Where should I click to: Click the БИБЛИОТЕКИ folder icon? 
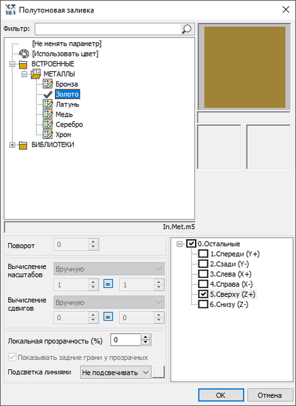pos(23,145)
